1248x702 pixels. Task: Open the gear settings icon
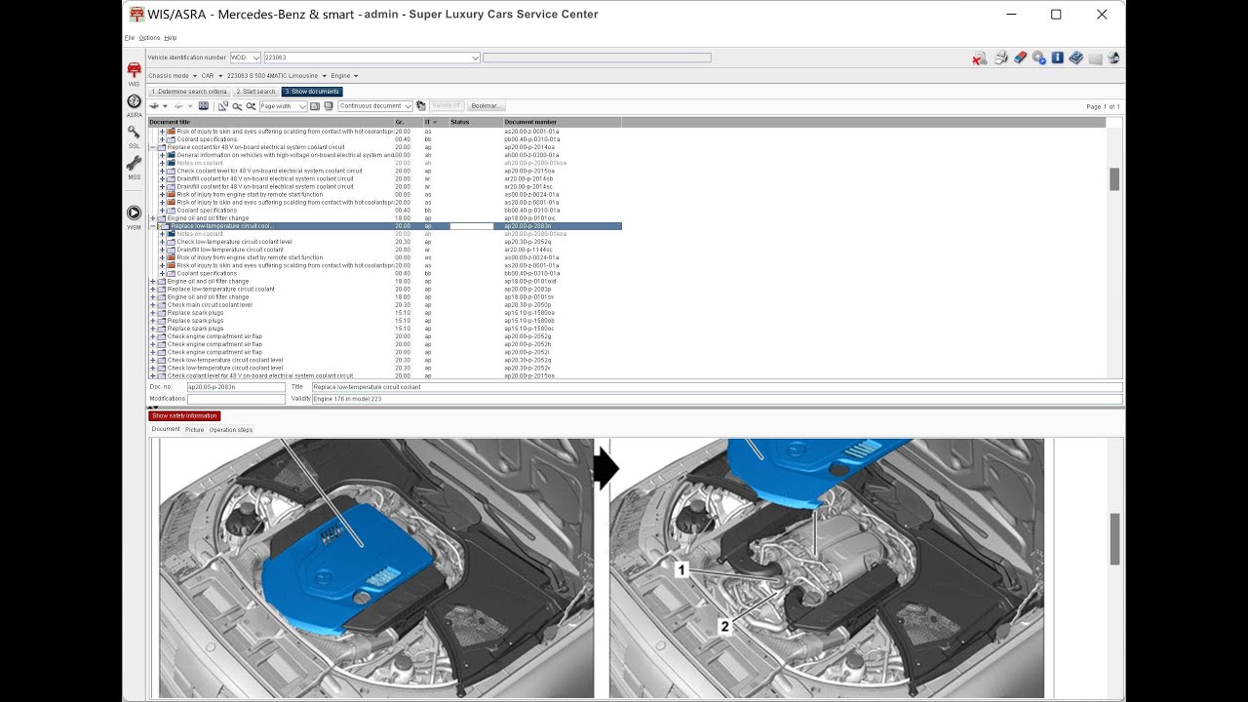(x=1039, y=58)
